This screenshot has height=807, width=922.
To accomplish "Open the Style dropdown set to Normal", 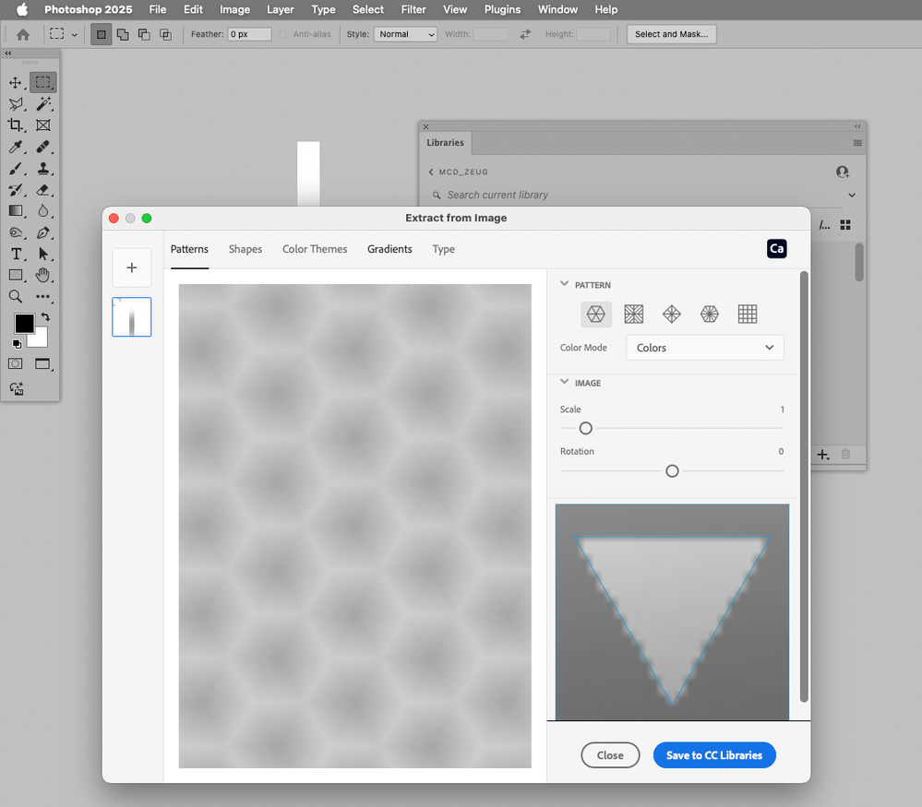I will 405,35.
